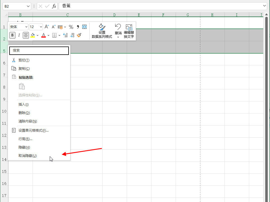
Task: Decrease font size in mini toolbar
Action: tap(54, 27)
